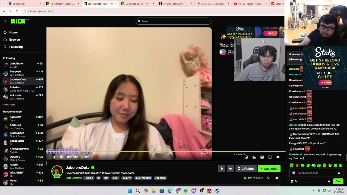This screenshot has height=195, width=347.
Task: Toggle notification bell for channel
Action: tap(221, 169)
